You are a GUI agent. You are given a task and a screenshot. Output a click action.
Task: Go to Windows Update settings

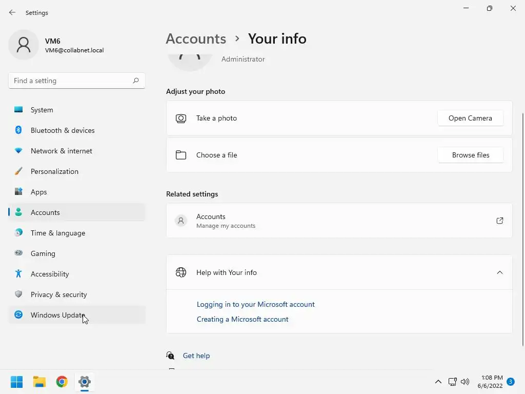pos(57,315)
